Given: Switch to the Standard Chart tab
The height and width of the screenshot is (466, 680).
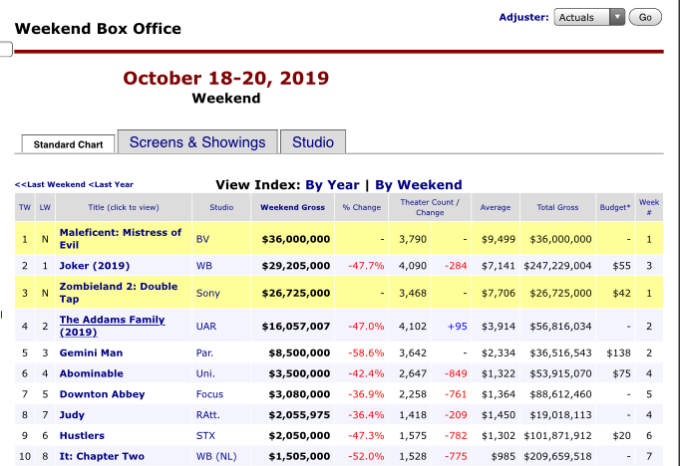Looking at the screenshot, I should (68, 144).
